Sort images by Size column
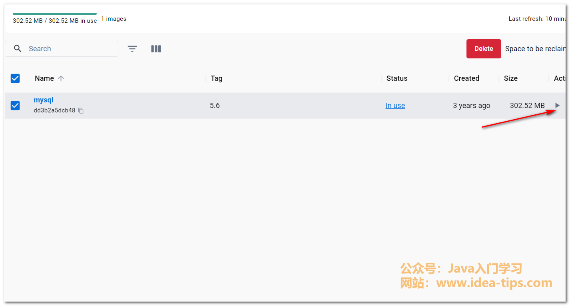Screen dimensions: 570x306 511,78
